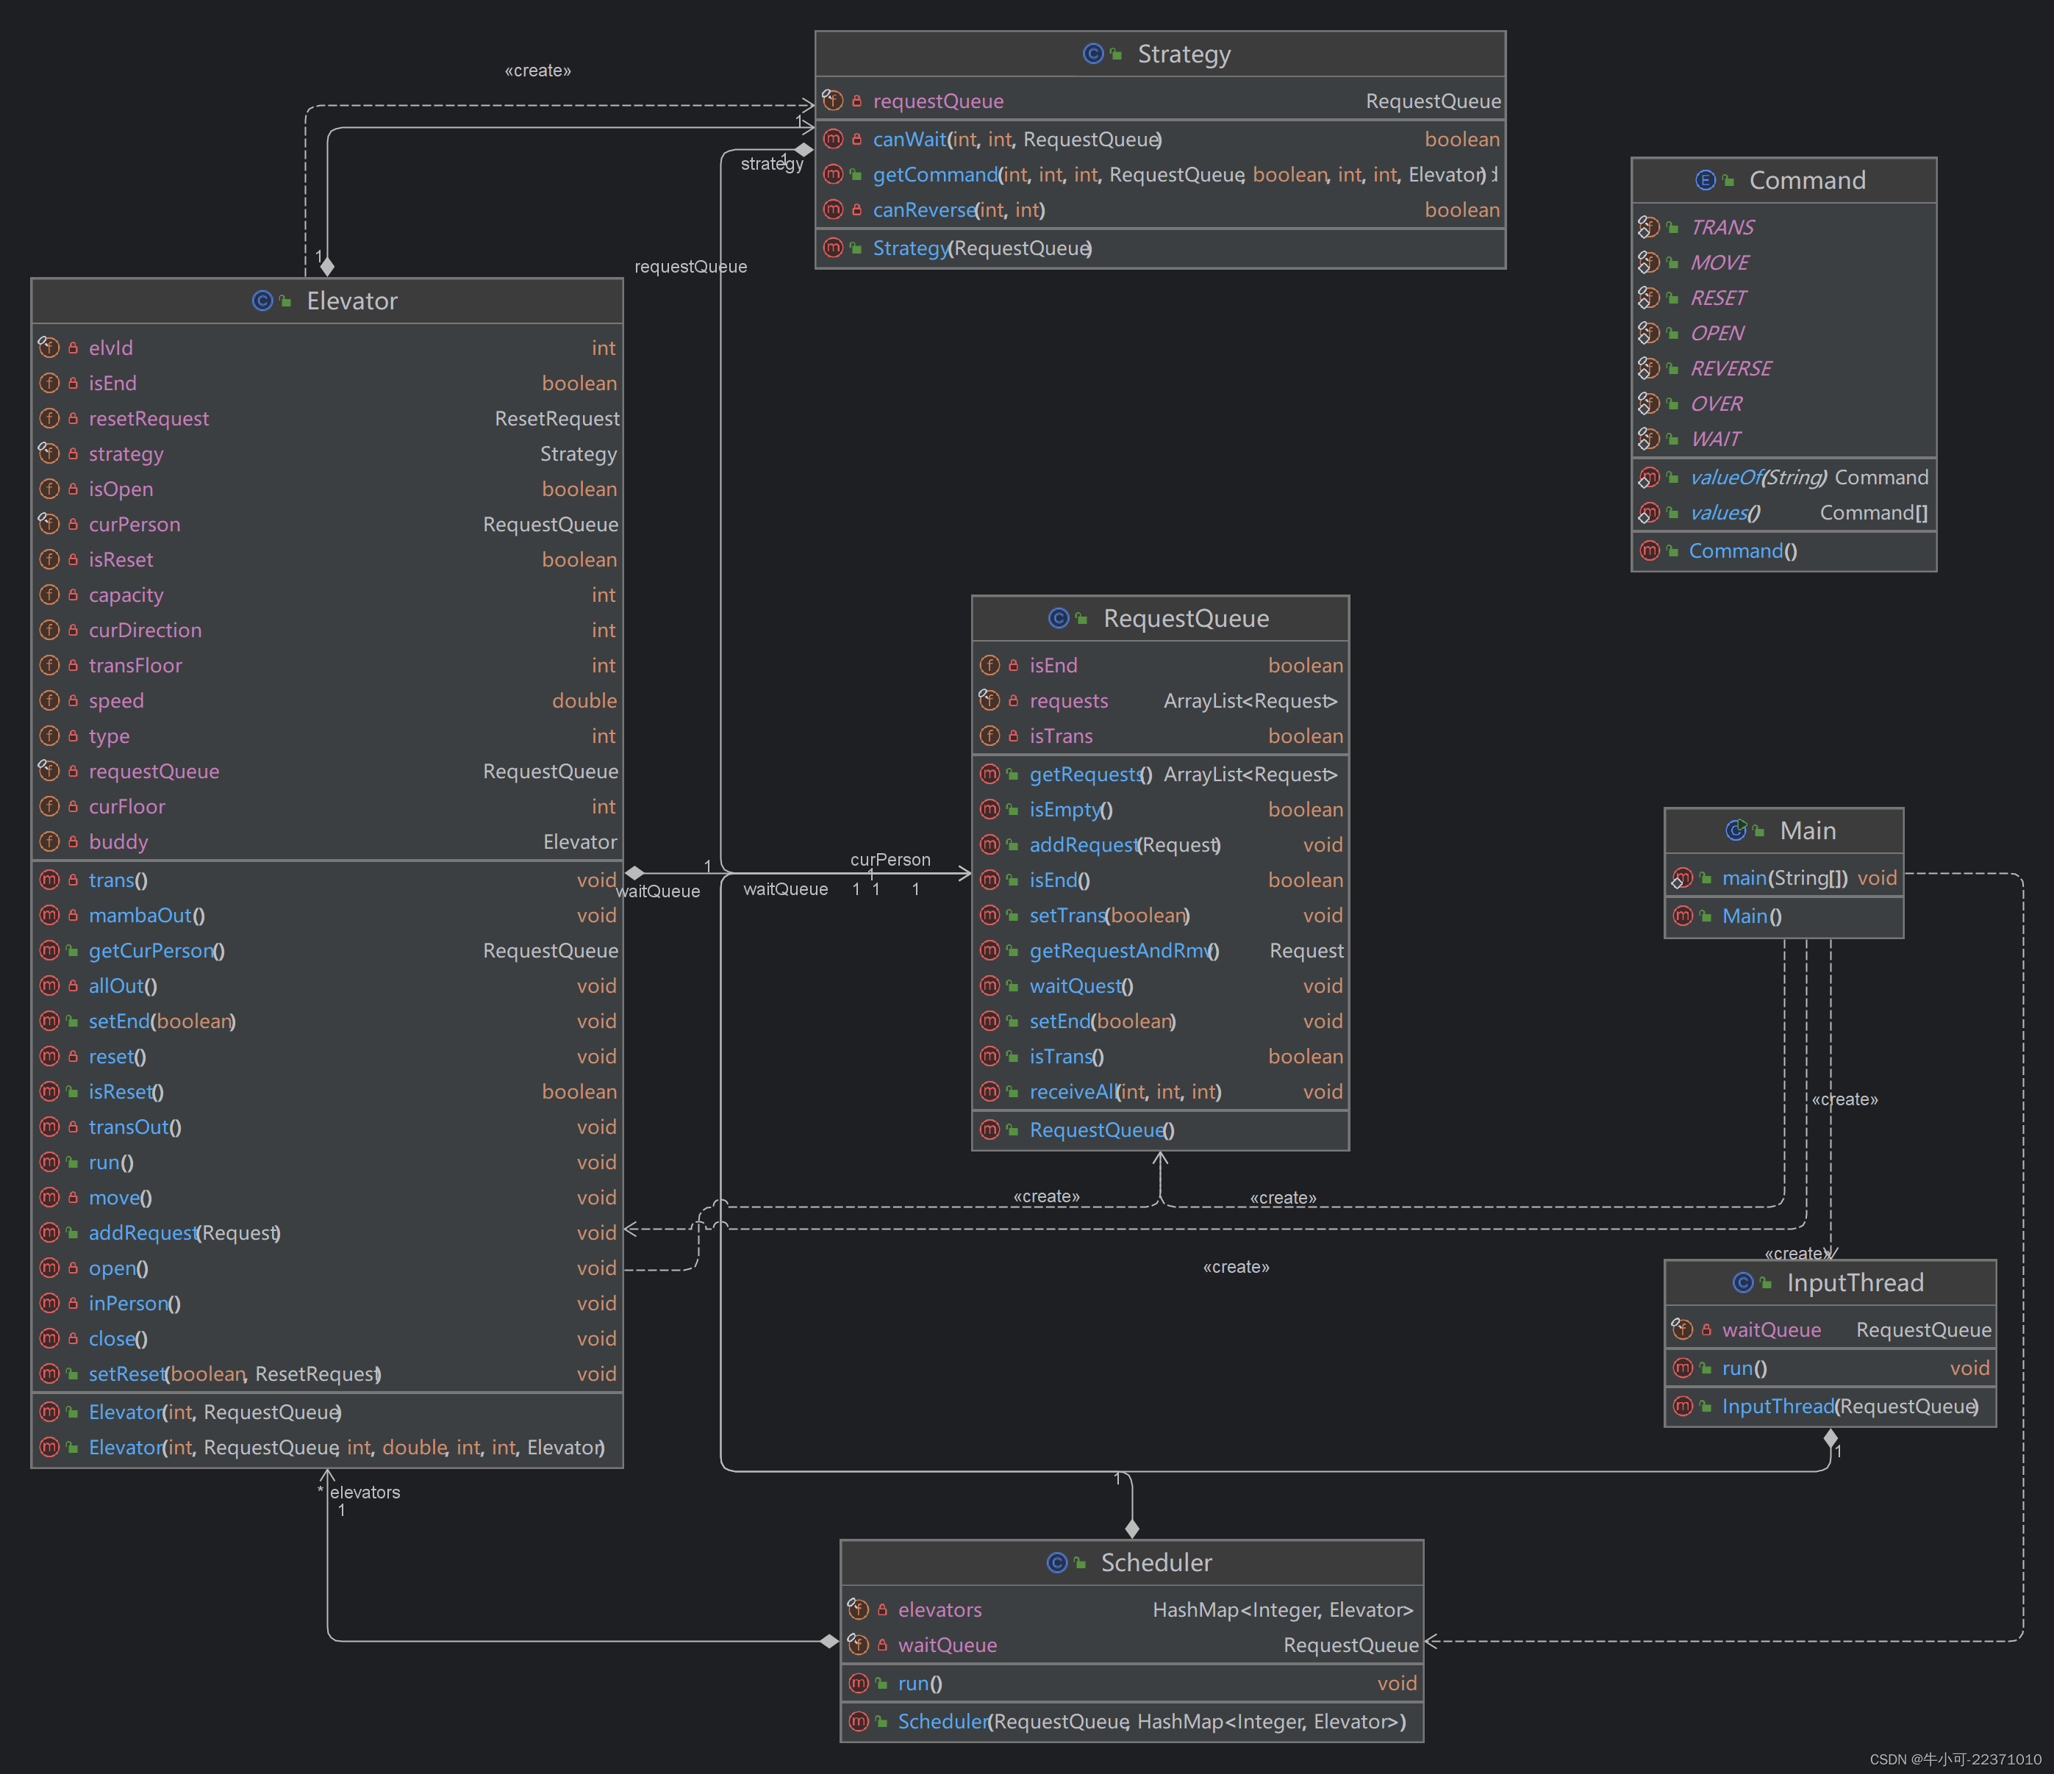Click the class icon beside Elevator title

point(262,301)
